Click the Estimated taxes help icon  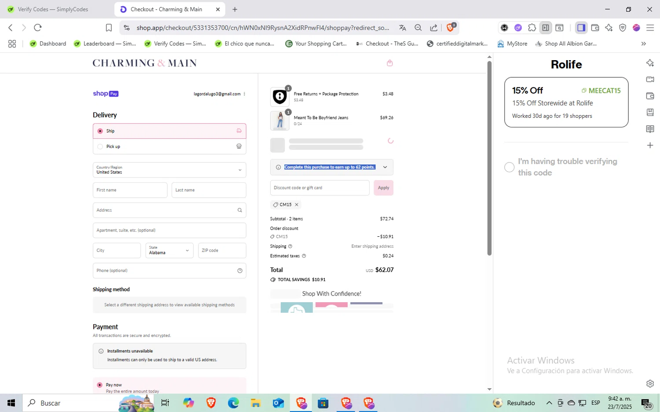tap(304, 256)
